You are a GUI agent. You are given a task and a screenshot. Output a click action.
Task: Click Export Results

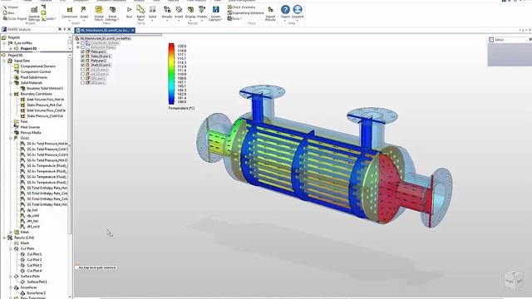pos(270,13)
